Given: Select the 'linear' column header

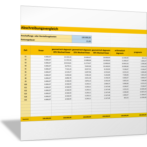Looking at the screenshot, I should point(41,50).
